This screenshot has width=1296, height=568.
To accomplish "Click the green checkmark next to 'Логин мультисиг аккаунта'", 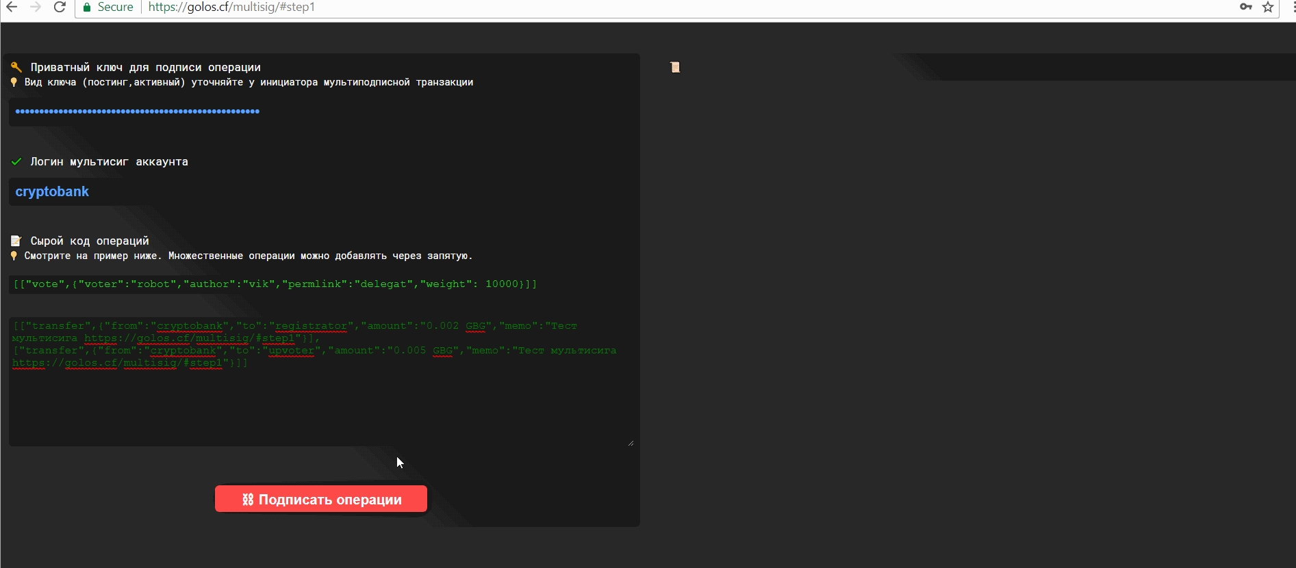I will coord(16,162).
